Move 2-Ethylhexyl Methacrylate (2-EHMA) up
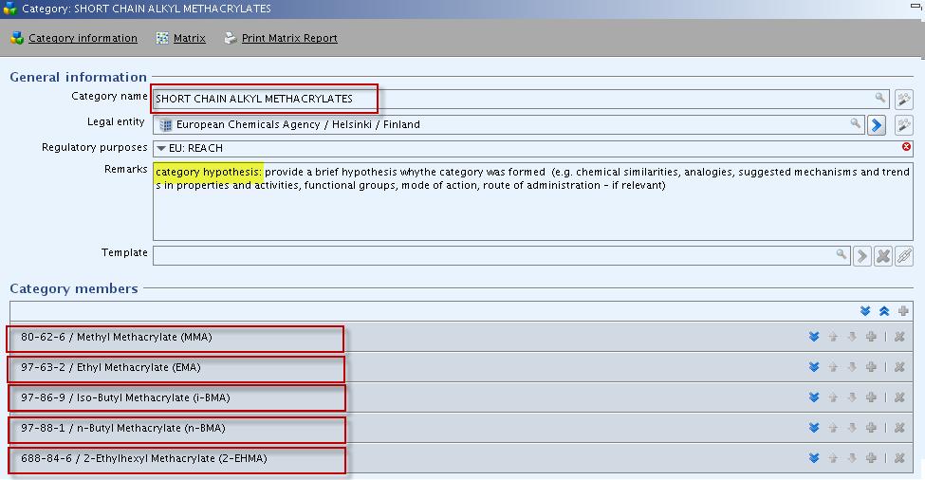The width and height of the screenshot is (925, 480). tap(833, 457)
